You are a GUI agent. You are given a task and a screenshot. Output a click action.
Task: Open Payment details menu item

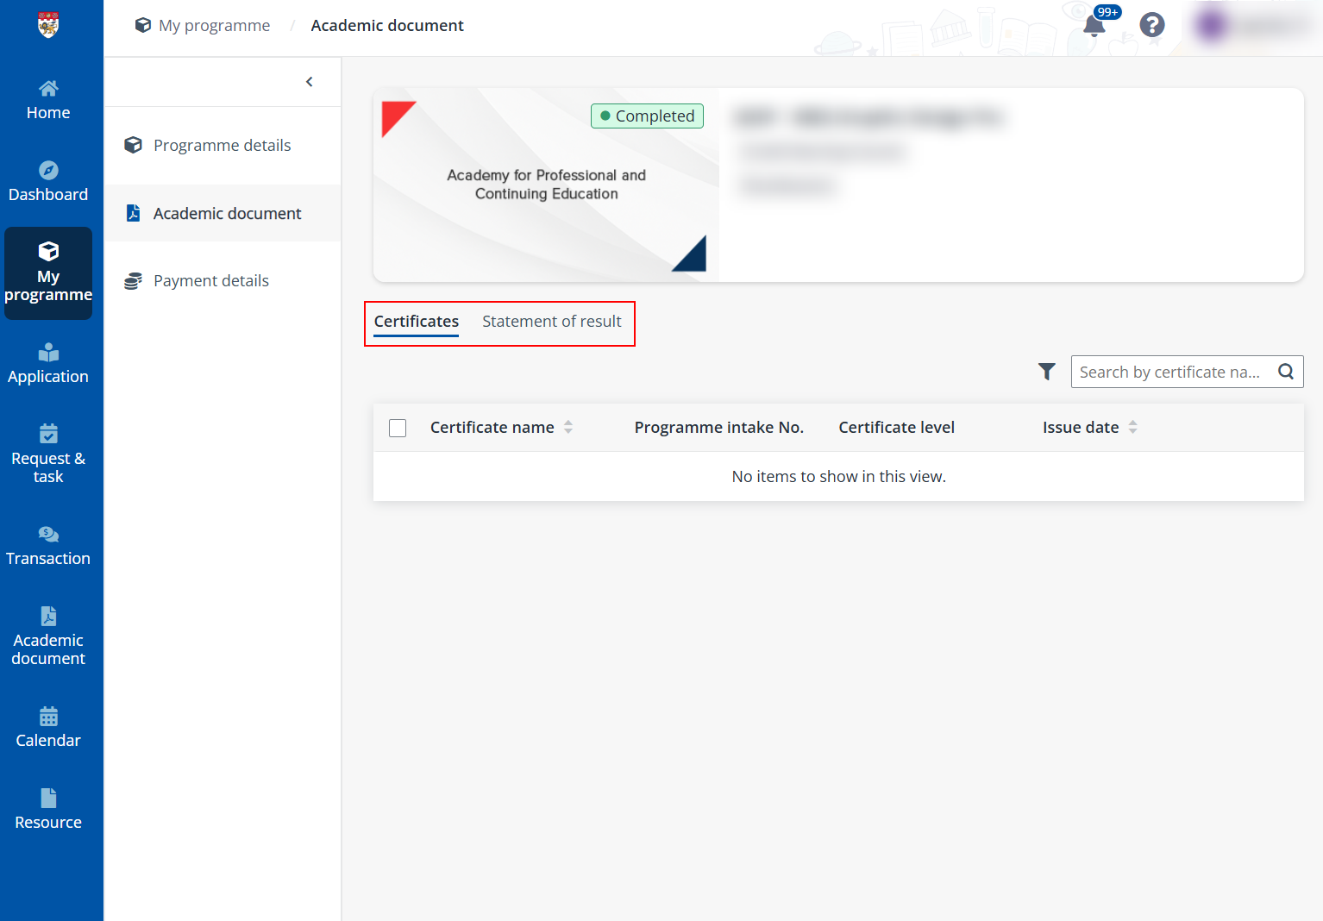[210, 281]
